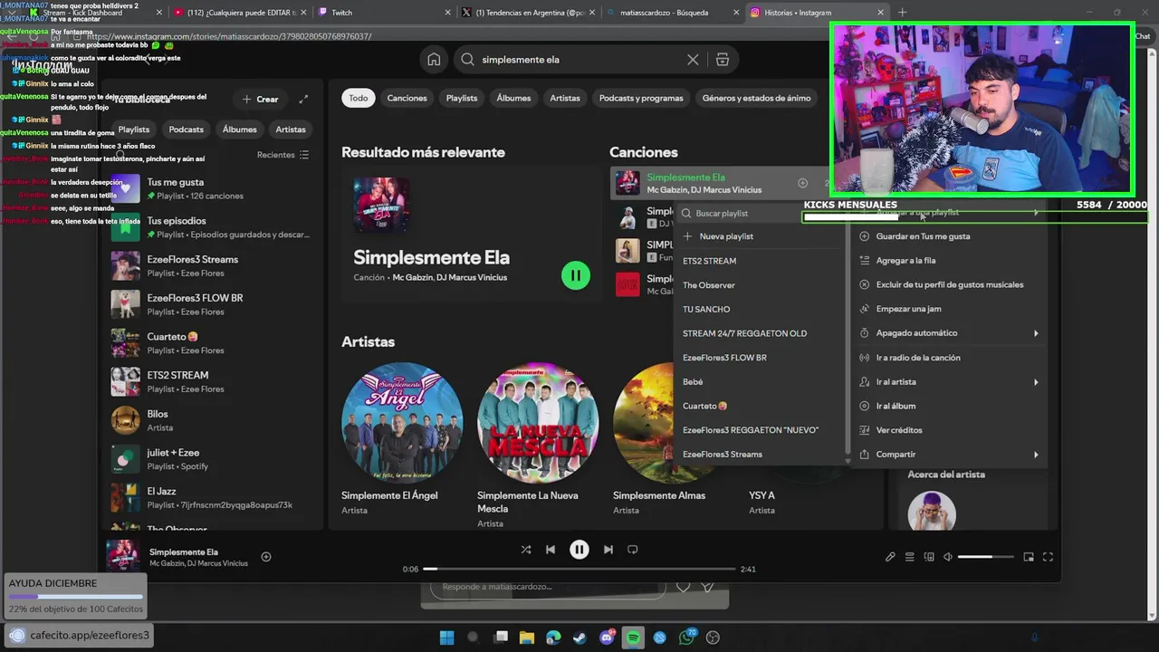The image size is (1159, 652).
Task: Add to STREAM 24/7 REGGAETON OLD
Action: coord(759,333)
